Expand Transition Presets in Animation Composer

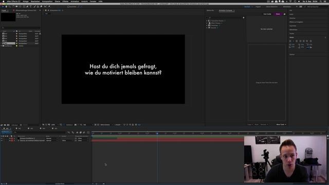[x=207, y=21]
